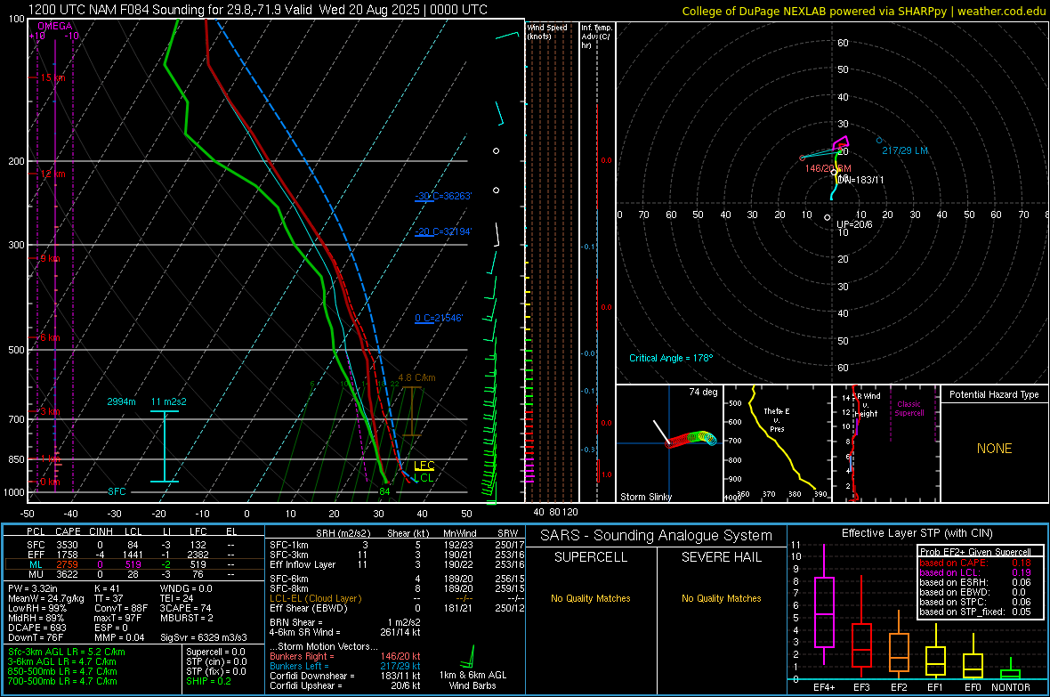Click the PW = 3.32in value
Screen dimensions: 1050x697
pyautogui.click(x=33, y=588)
